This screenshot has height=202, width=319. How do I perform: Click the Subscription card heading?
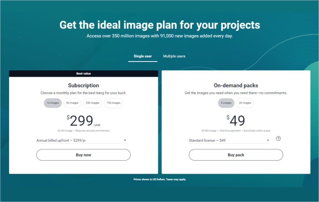click(x=83, y=85)
